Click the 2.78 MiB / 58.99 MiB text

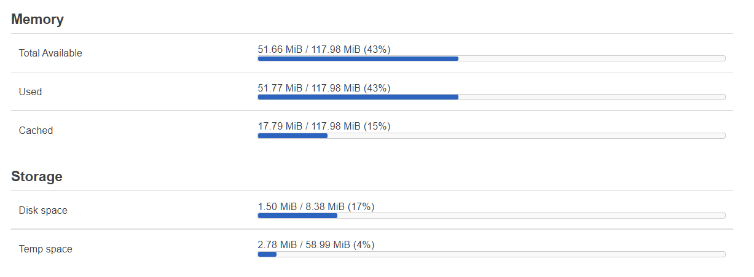[304, 244]
